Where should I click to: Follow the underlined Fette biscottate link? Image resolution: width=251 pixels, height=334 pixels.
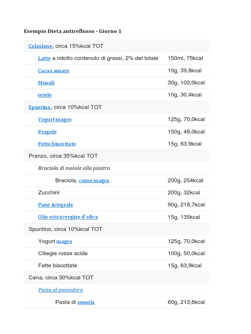point(57,144)
